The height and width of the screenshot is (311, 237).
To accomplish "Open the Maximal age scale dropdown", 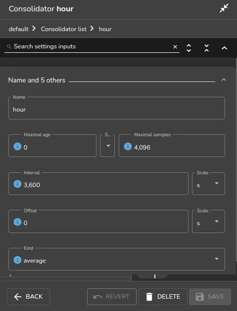I will 107,146.
